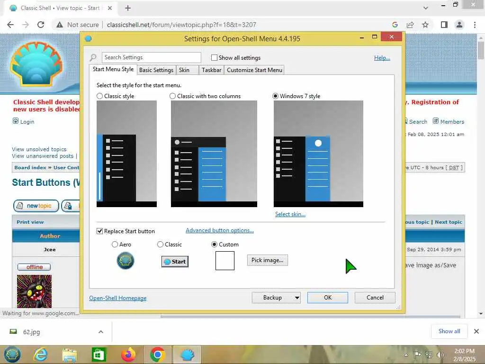Click the custom button image preview box
This screenshot has width=485, height=364.
coord(225,261)
